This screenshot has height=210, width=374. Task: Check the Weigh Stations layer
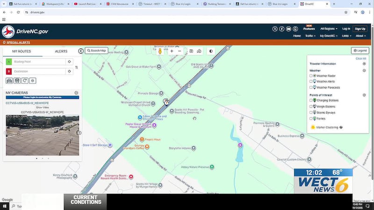click(311, 106)
